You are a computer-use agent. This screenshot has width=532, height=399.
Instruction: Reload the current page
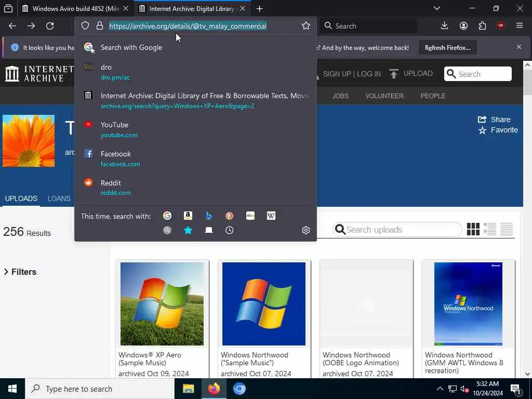pyautogui.click(x=50, y=26)
